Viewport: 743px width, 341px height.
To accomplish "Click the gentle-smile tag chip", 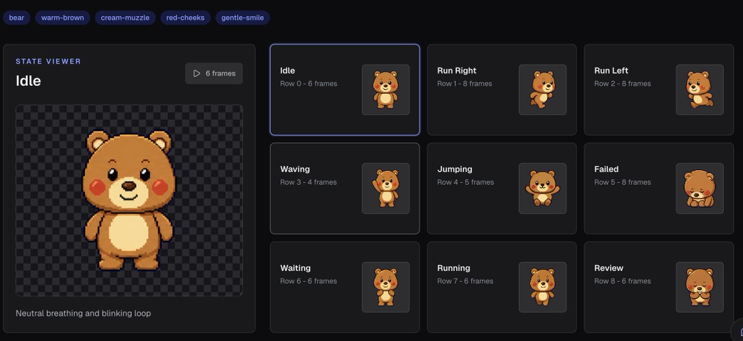I will tap(243, 18).
